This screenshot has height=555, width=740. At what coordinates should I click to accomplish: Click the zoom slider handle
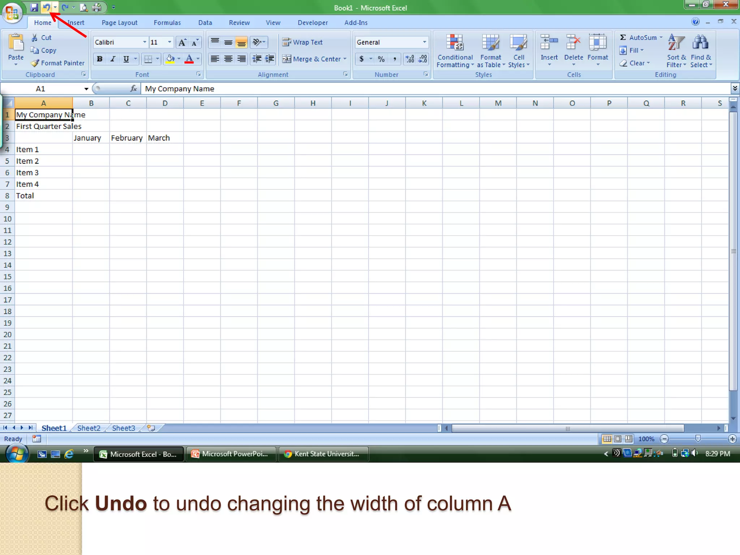tap(698, 439)
